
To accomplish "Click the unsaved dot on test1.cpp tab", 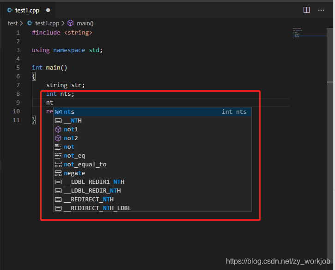I will 48,10.
